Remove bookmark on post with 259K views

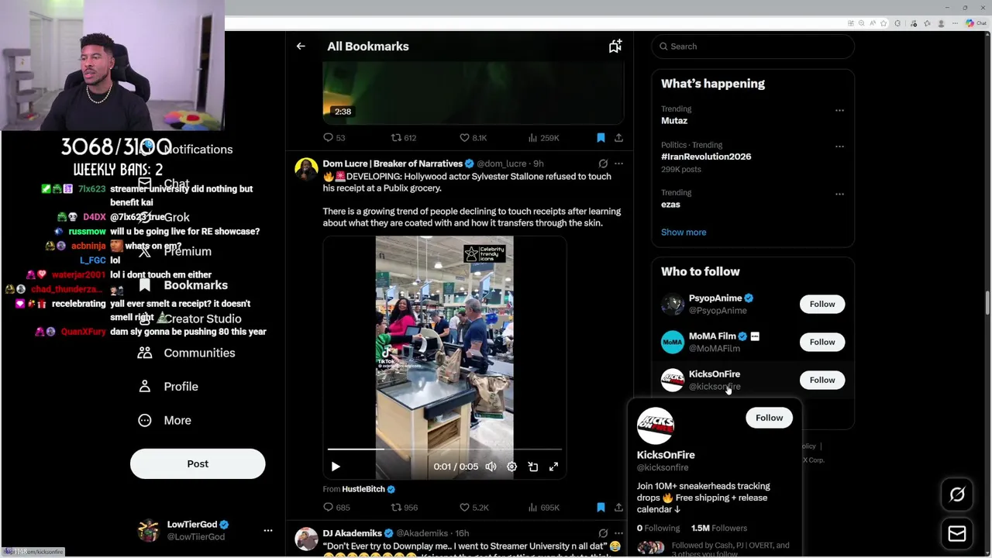(x=601, y=138)
